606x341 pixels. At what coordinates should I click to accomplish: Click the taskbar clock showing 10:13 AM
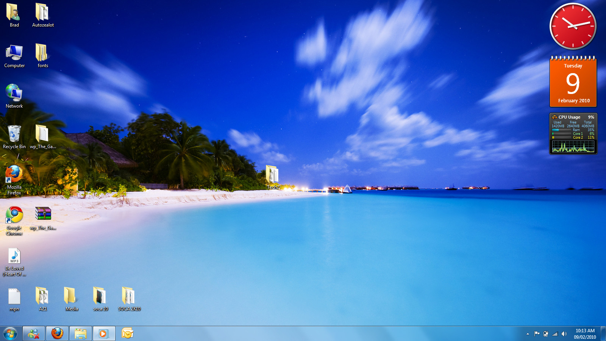(585, 333)
